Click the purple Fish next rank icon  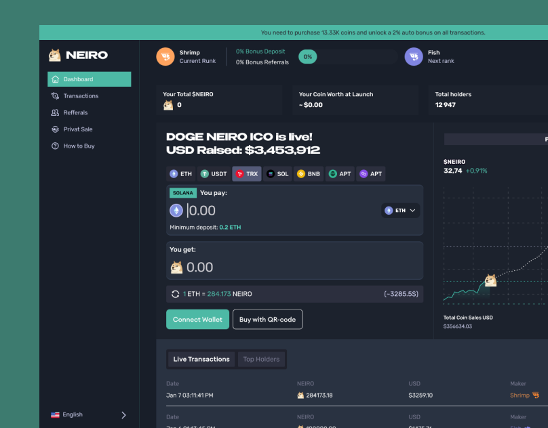(414, 57)
